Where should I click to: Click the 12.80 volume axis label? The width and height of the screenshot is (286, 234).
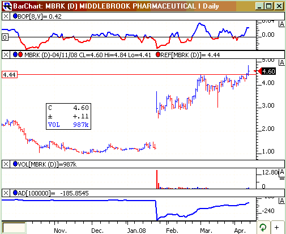[270, 172]
